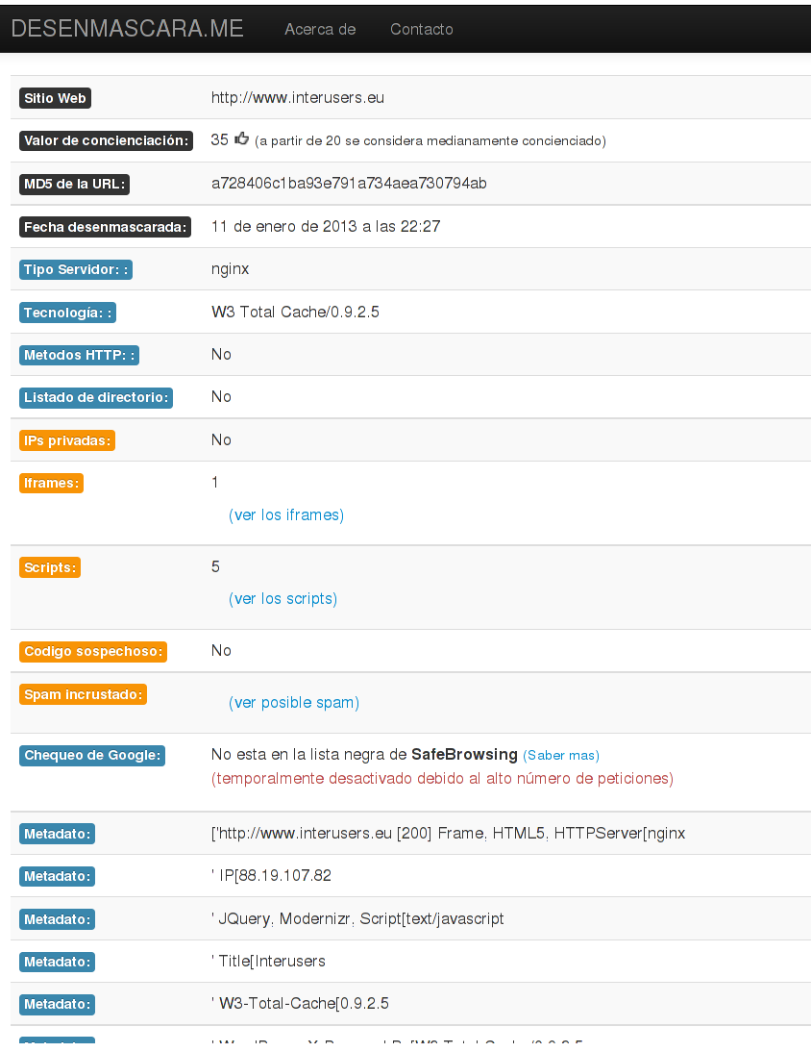
Task: Click the Valor de concienciación badge
Action: pos(106,141)
